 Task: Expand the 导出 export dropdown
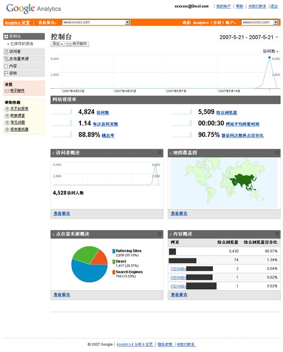pos(58,44)
